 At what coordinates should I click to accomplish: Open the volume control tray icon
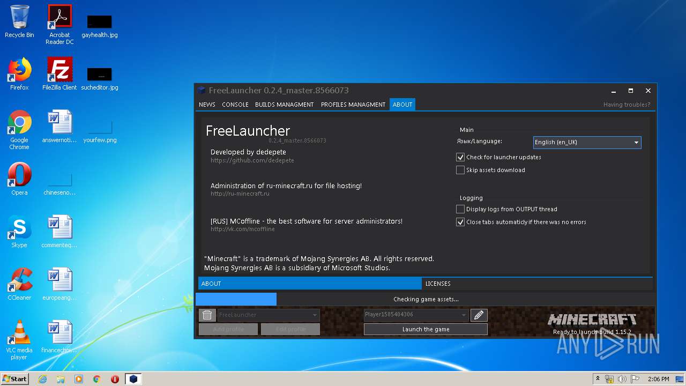[622, 379]
